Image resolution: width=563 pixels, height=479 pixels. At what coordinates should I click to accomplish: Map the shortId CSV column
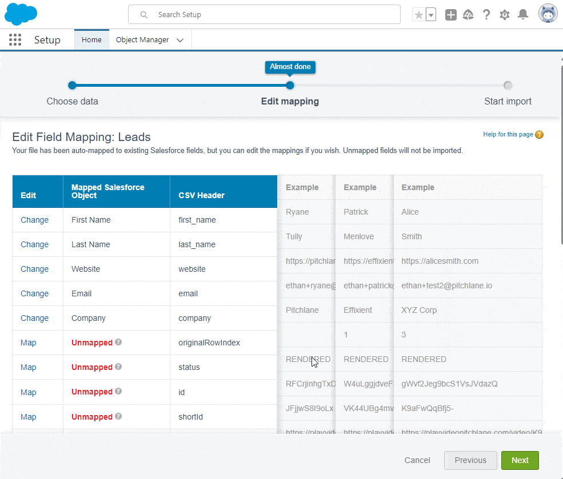tap(29, 417)
